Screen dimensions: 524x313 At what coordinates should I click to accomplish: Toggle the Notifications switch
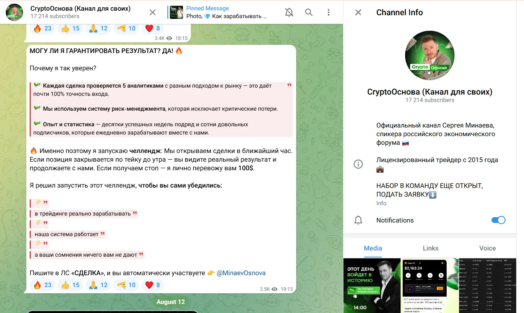(498, 220)
